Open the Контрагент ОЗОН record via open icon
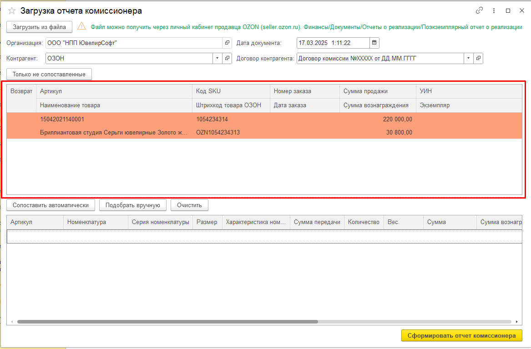Image resolution: width=531 pixels, height=349 pixels. [227, 58]
